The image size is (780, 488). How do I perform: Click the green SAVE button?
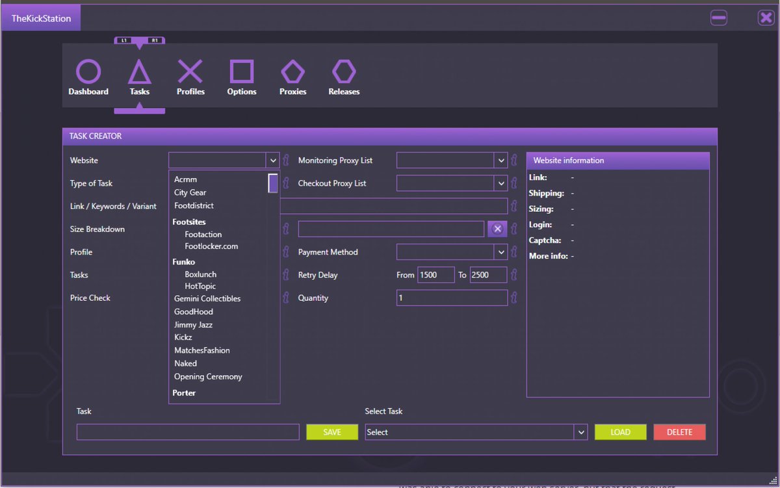[x=332, y=432]
